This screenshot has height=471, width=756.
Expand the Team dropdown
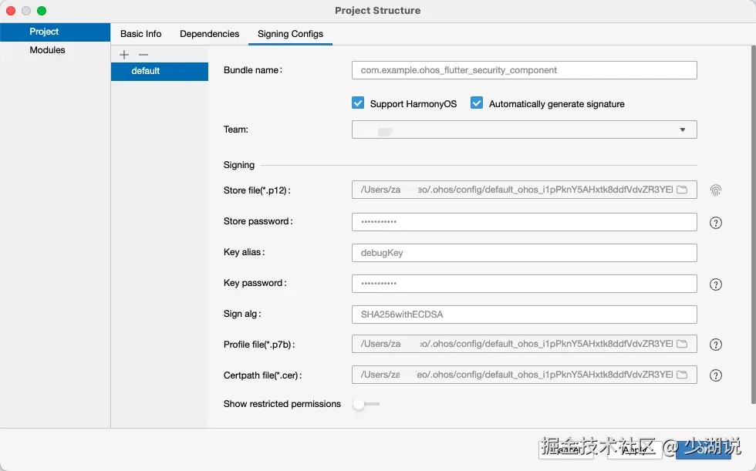(682, 130)
